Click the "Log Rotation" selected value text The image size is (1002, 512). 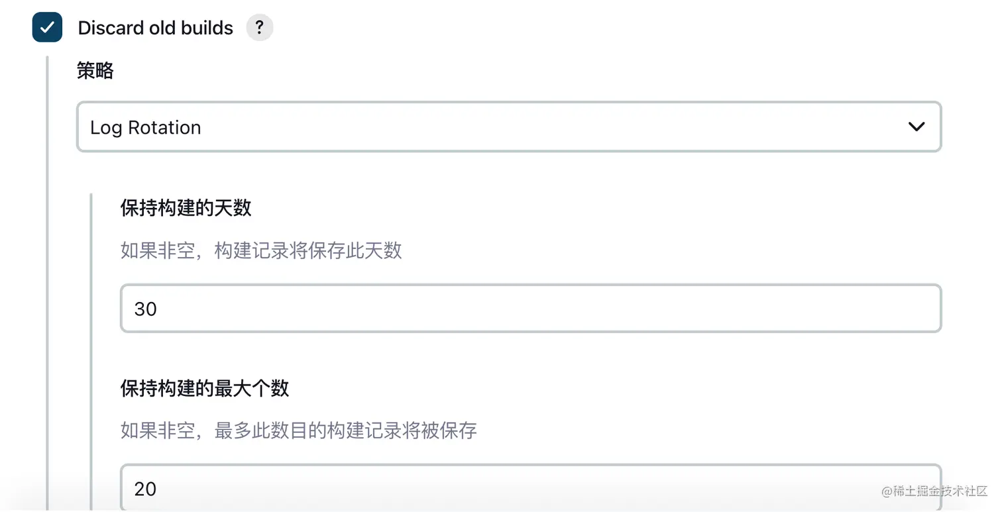pos(145,127)
